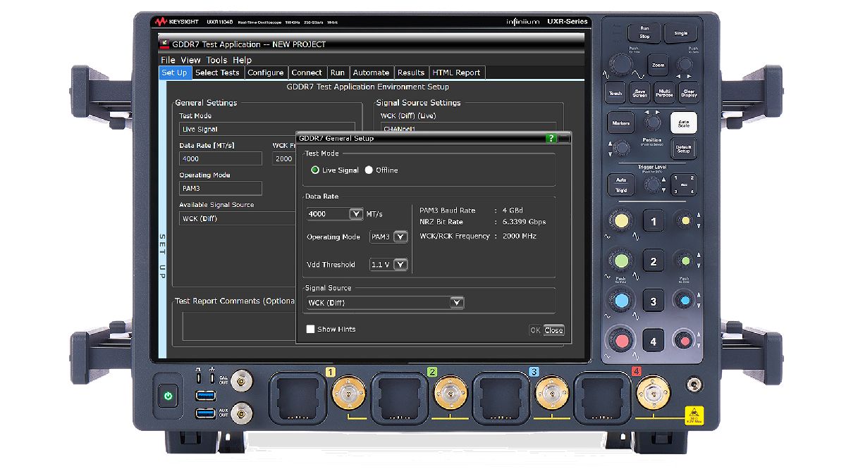Screen dimensions: 846x476
Task: Adjust the channel 1 vertical scale knob
Action: click(620, 220)
